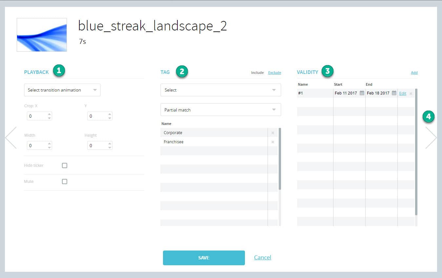The width and height of the screenshot is (442, 278).
Task: Open Select transition animation dropdown
Action: [62, 90]
